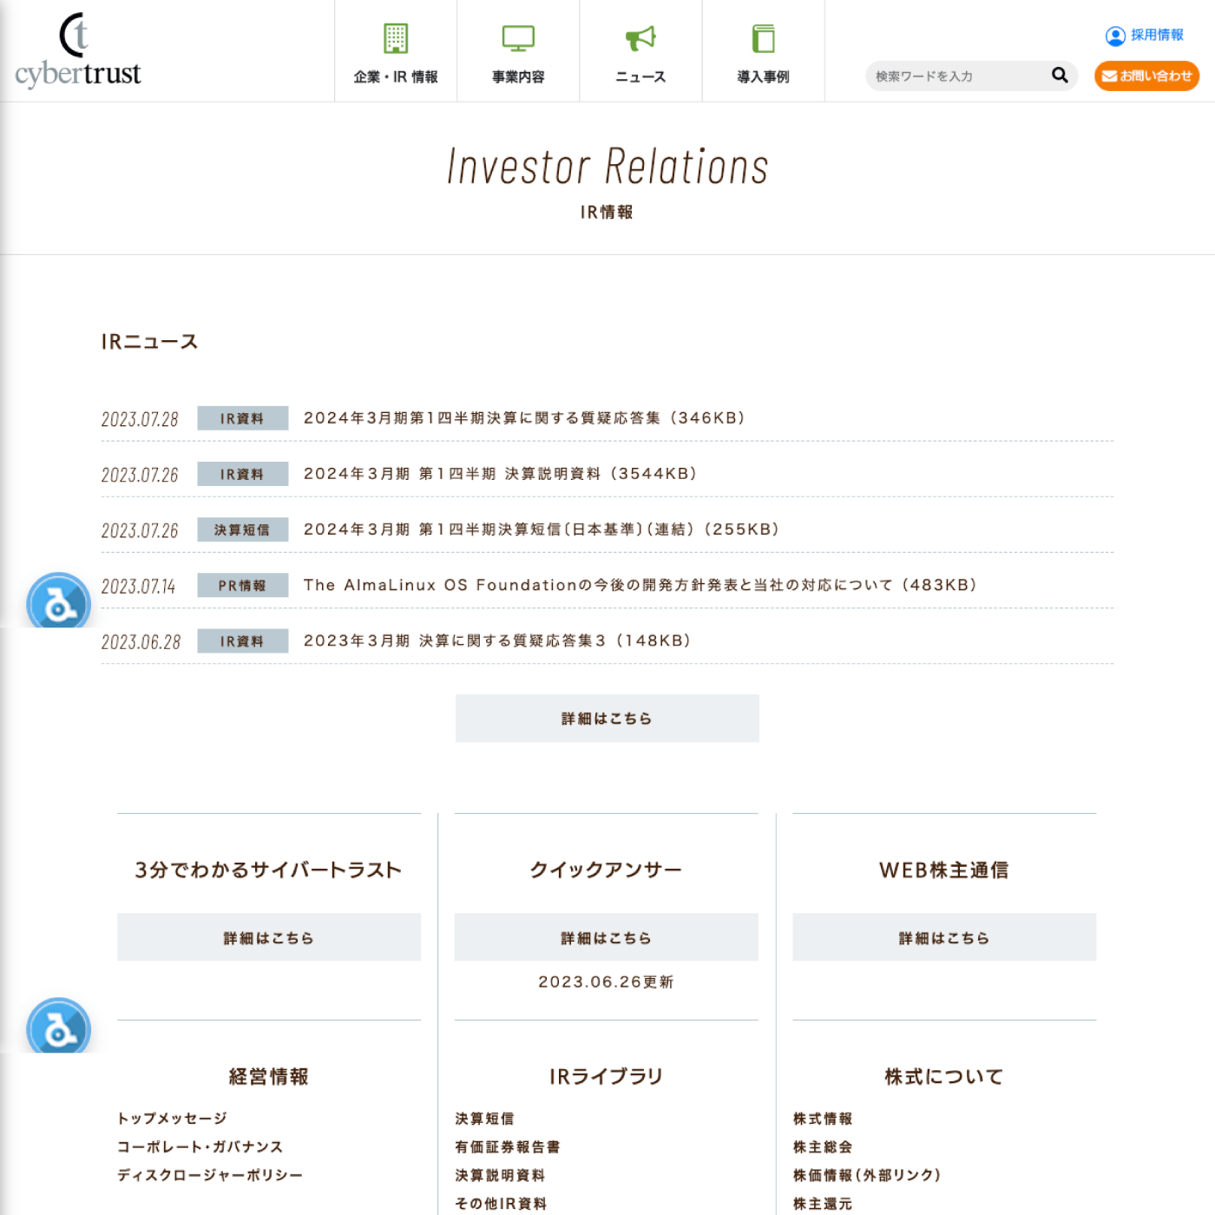Viewport: 1215px width, 1215px height.
Task: Select トップメッセージ under 経営情報
Action: tap(173, 1119)
